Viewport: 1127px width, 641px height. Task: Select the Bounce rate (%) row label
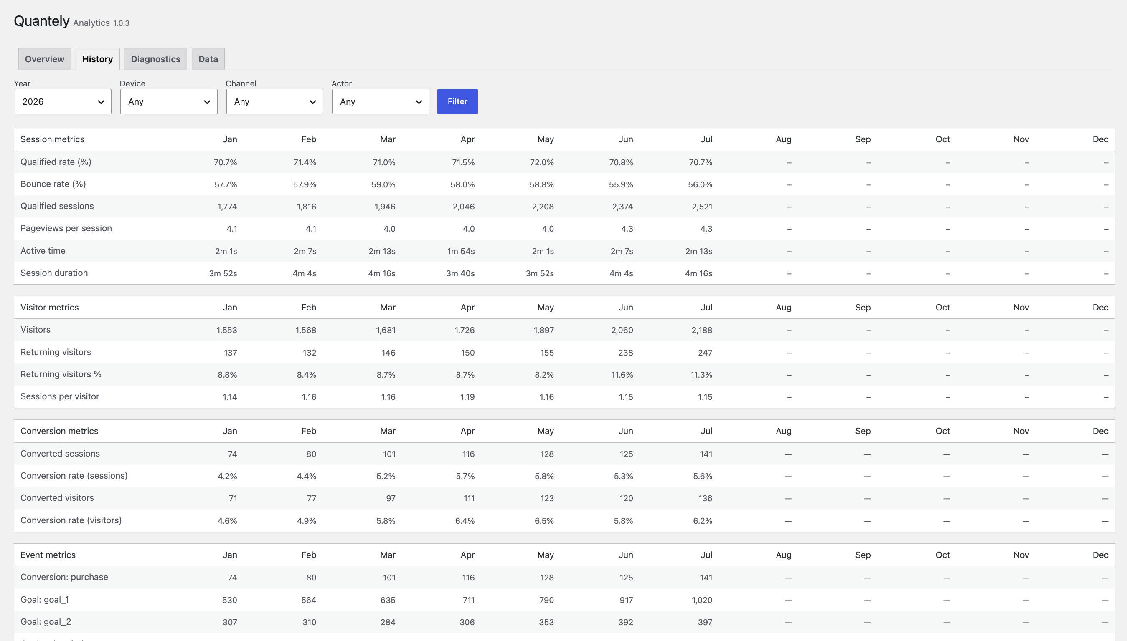click(53, 184)
